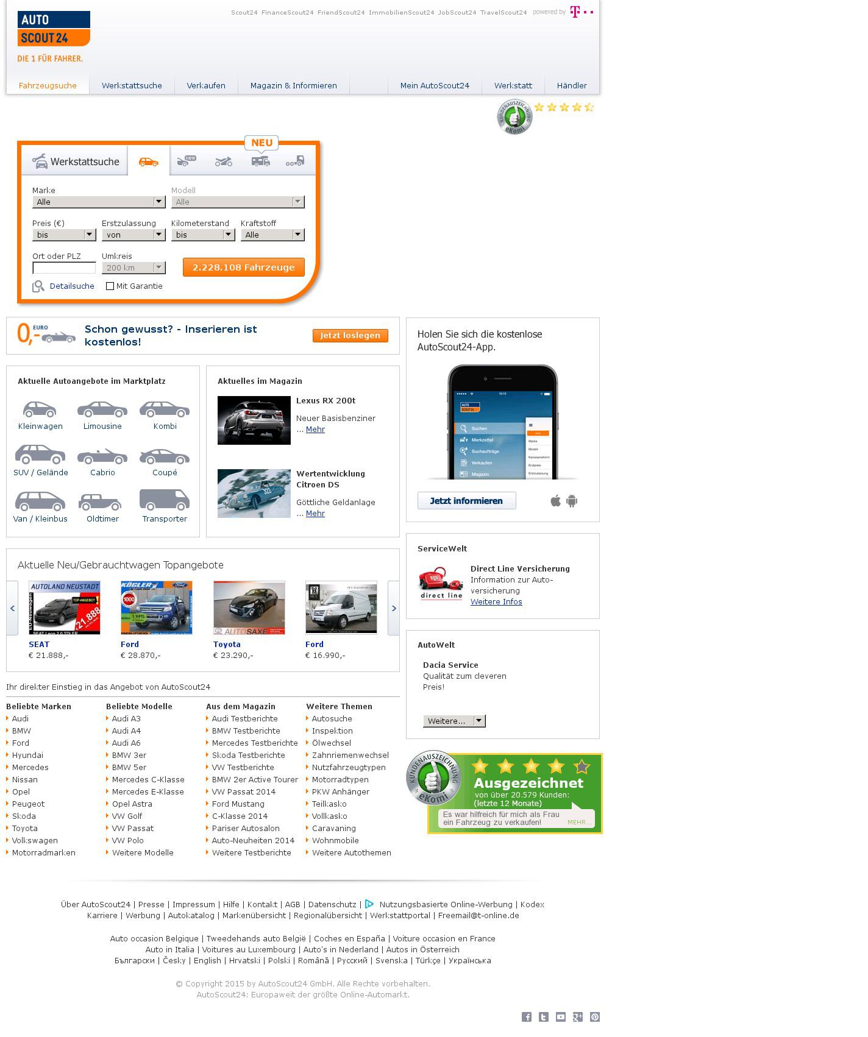Click MEHR... in the eKomi review box
868x1037 pixels.
pyautogui.click(x=579, y=822)
